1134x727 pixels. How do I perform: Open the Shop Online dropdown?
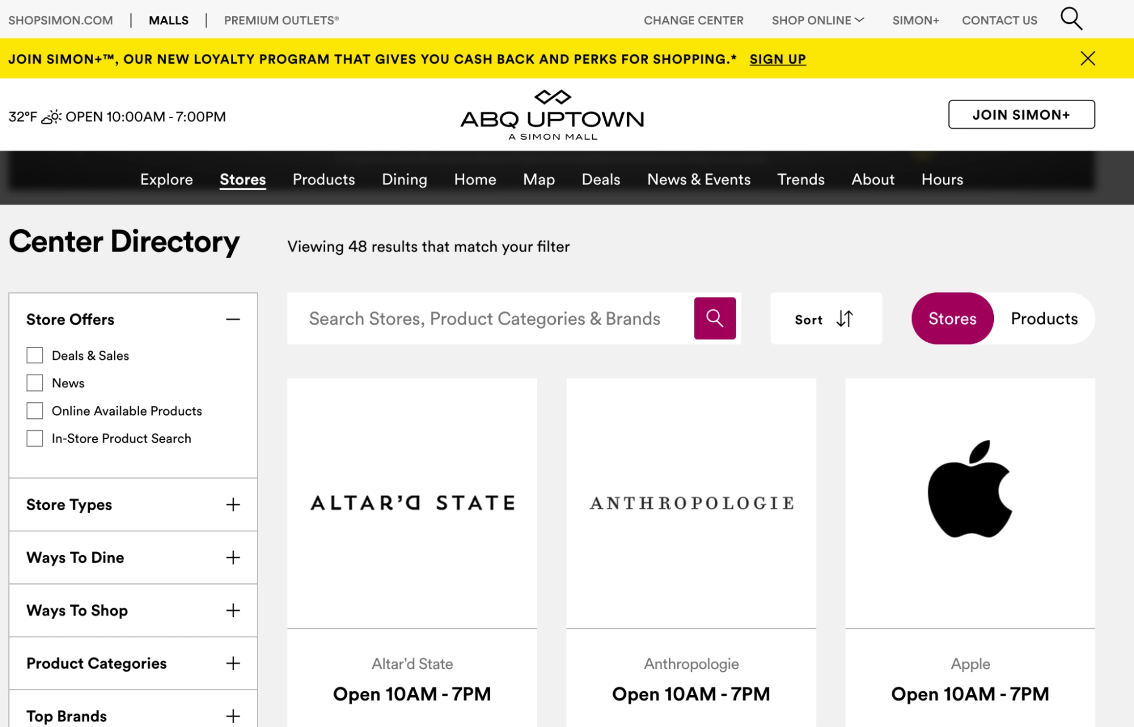point(817,20)
